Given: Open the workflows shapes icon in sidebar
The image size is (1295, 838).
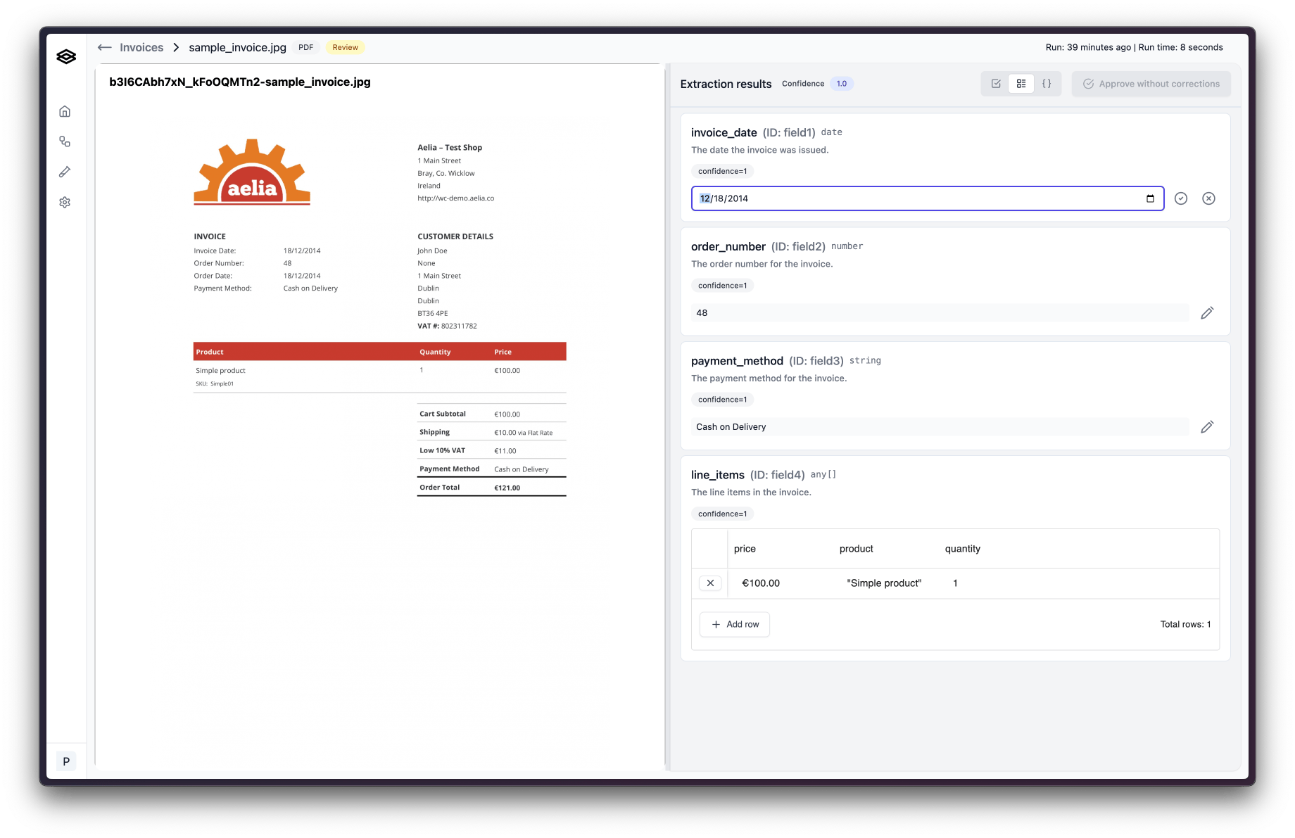Looking at the screenshot, I should coord(65,141).
